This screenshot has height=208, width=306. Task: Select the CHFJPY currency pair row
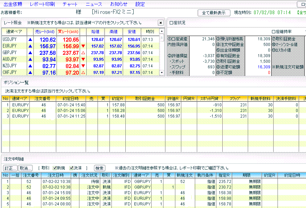click(80, 72)
